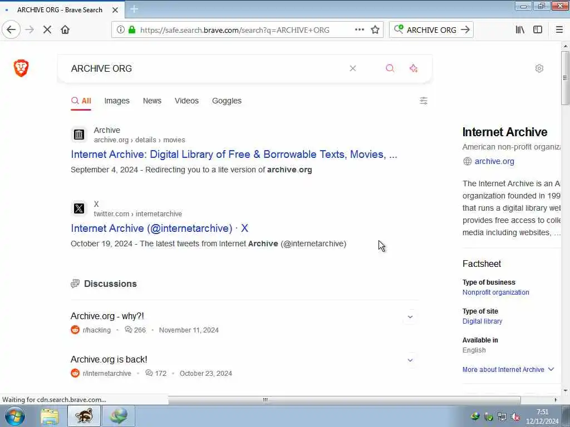
Task: Open the search filters slider icon
Action: coord(424,101)
